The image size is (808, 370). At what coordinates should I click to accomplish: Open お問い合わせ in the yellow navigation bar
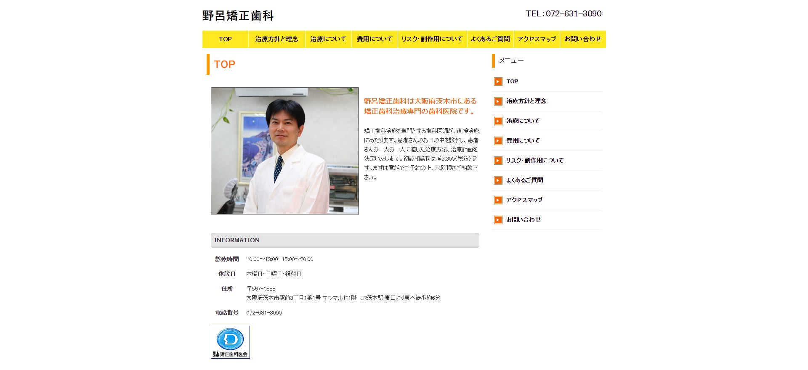583,39
